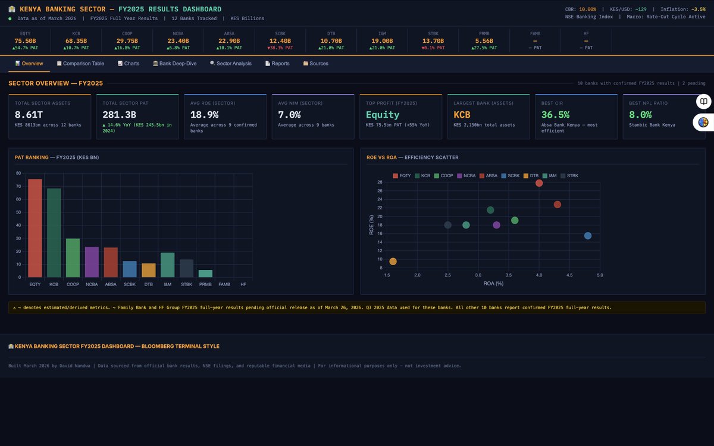
Task: Select the Sector Analysis tab
Action: point(231,64)
